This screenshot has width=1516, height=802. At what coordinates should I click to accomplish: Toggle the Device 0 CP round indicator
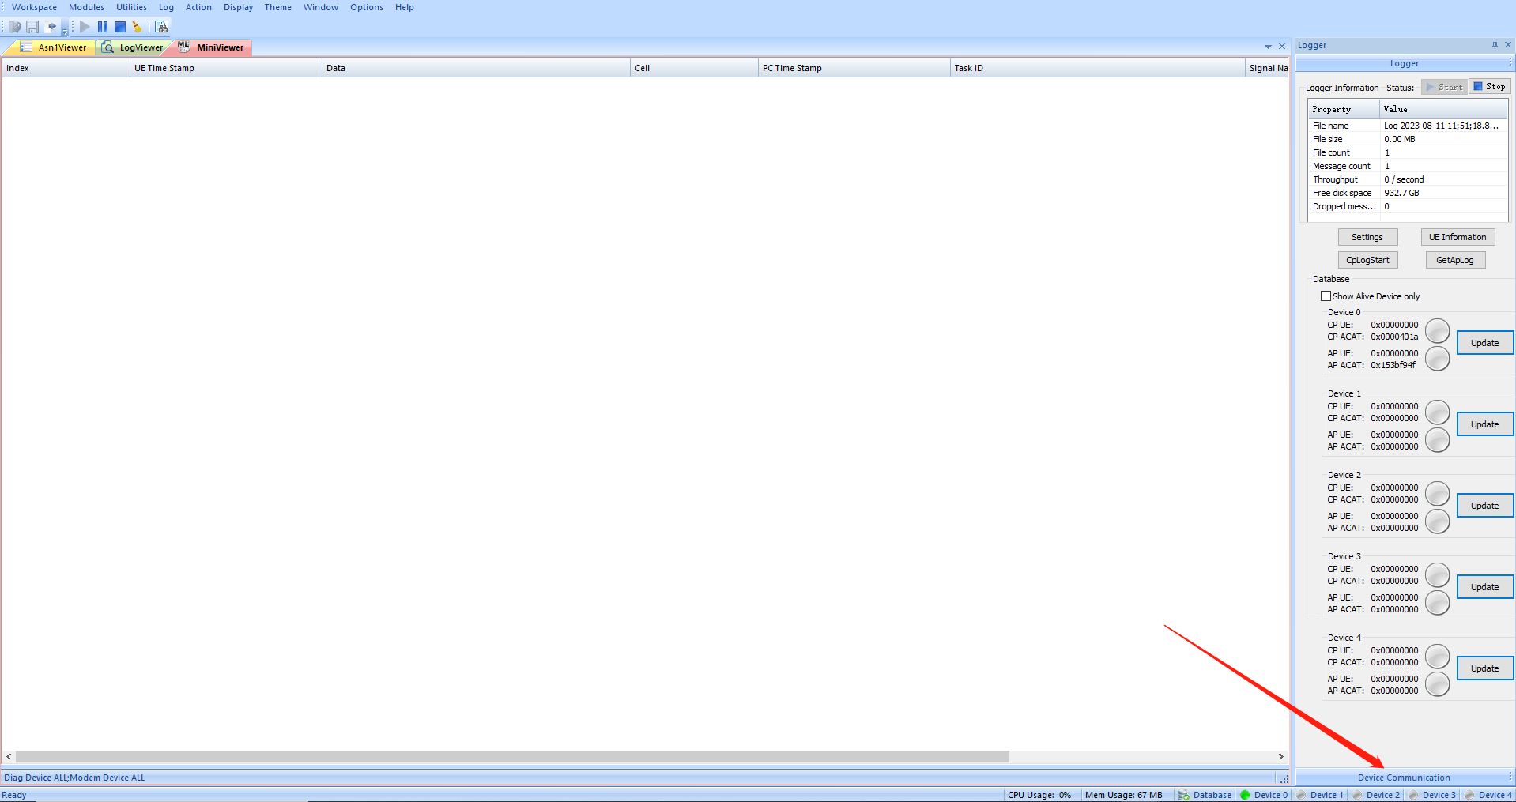pos(1437,331)
